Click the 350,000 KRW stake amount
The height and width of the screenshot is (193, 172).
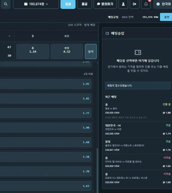(x=112, y=134)
